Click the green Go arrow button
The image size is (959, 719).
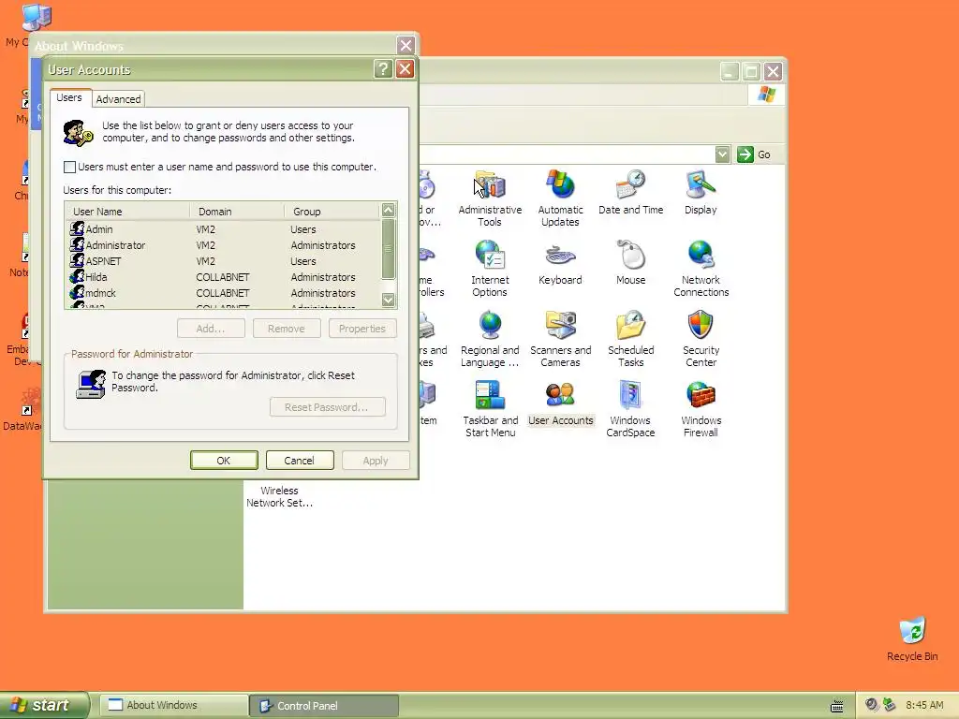[x=745, y=154]
